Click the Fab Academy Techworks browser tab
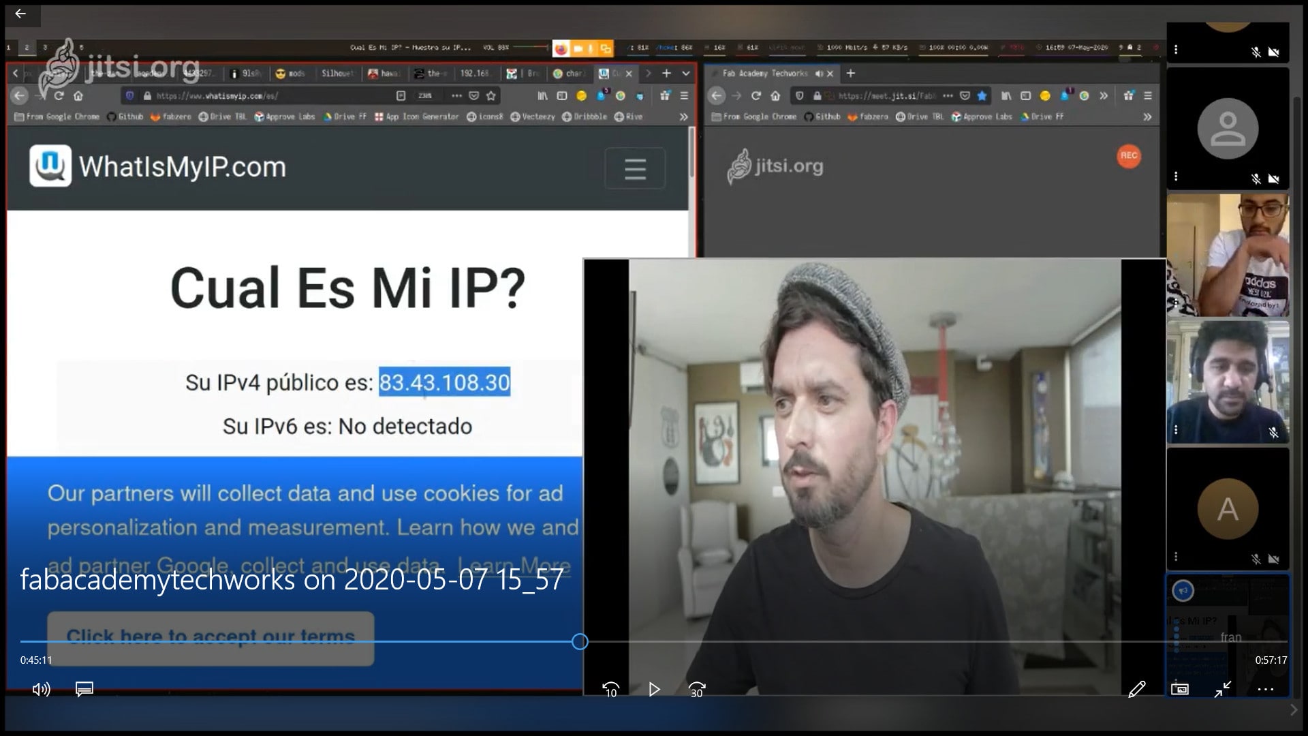This screenshot has width=1308, height=736. point(764,73)
